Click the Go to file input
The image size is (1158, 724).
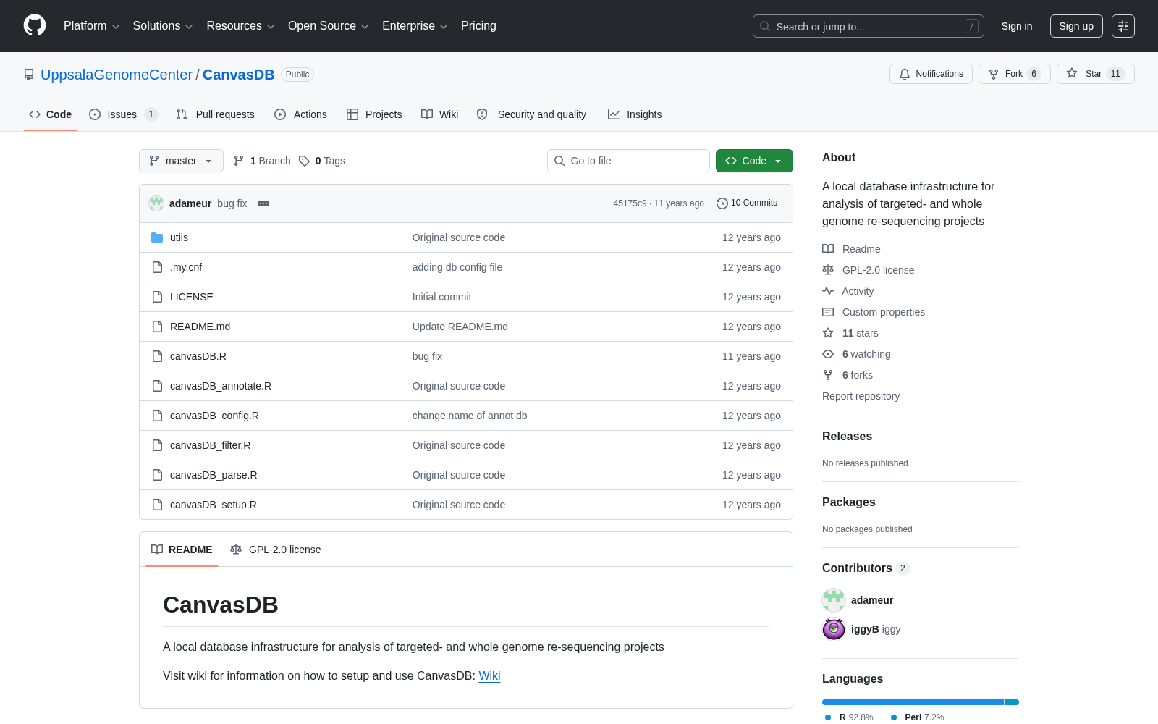click(628, 161)
